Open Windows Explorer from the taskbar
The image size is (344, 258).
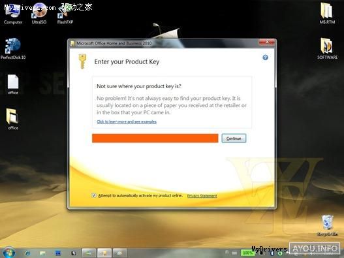tap(42, 253)
